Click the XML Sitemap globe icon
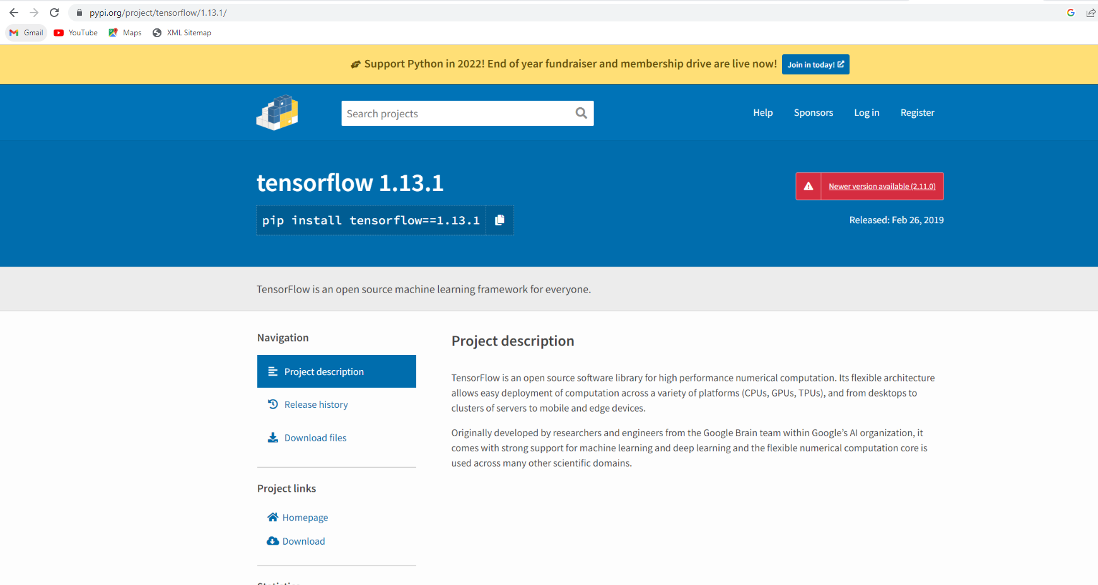Image resolution: width=1098 pixels, height=585 pixels. [x=157, y=33]
